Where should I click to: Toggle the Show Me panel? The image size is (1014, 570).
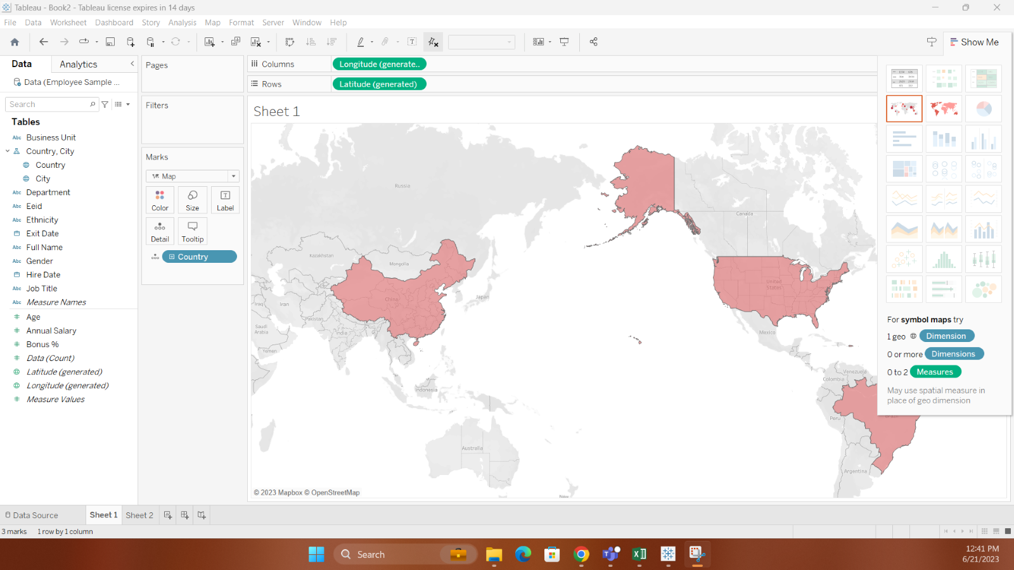point(974,42)
